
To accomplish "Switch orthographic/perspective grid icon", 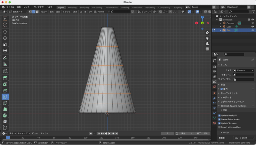I will coord(207,49).
